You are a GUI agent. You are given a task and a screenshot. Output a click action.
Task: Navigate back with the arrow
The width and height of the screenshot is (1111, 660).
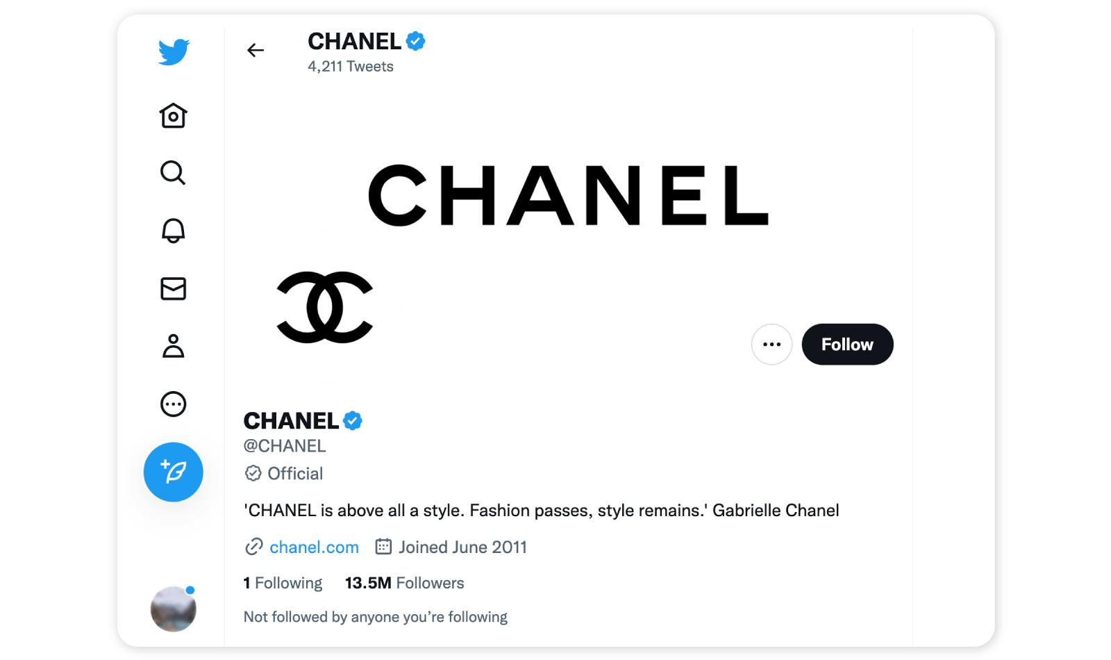pos(256,50)
